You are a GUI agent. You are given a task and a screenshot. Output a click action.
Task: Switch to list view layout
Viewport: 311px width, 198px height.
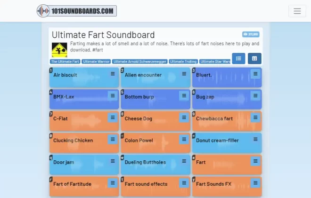(x=238, y=58)
